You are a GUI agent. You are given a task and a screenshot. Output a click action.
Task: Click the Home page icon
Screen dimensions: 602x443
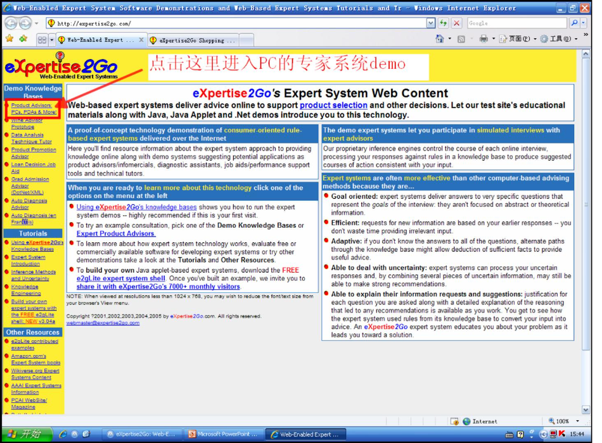[x=440, y=39]
